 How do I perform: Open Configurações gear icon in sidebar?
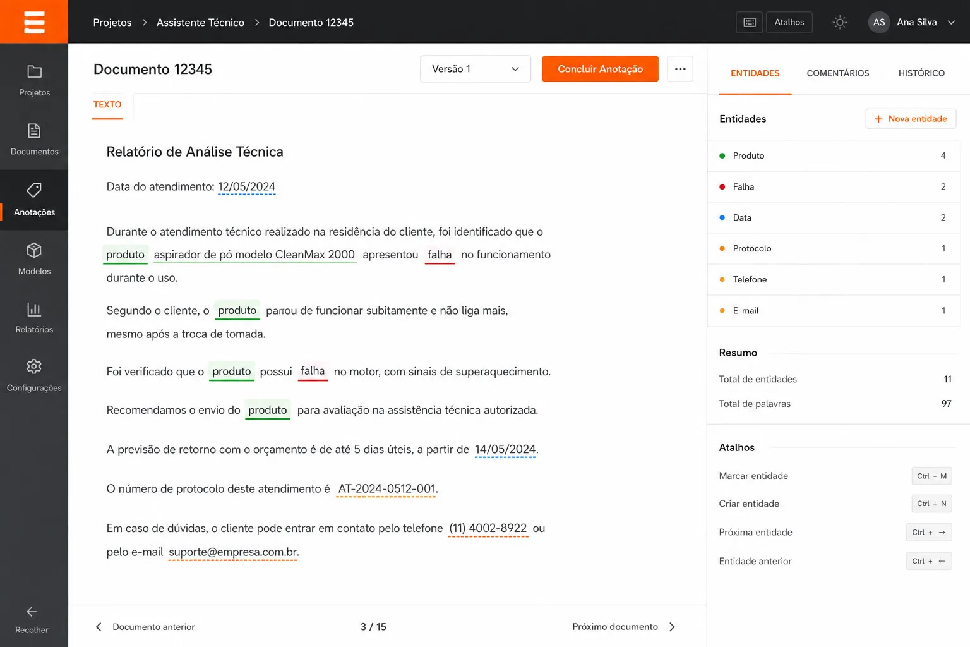[34, 366]
